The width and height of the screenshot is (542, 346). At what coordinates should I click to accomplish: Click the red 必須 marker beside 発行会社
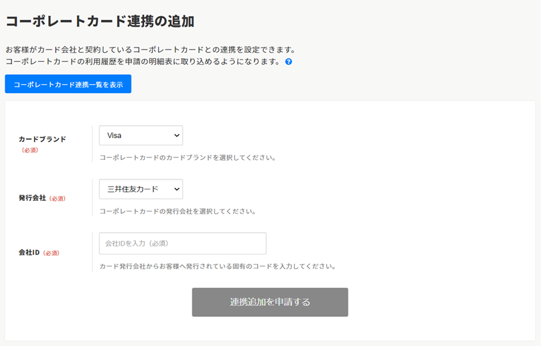pos(58,199)
